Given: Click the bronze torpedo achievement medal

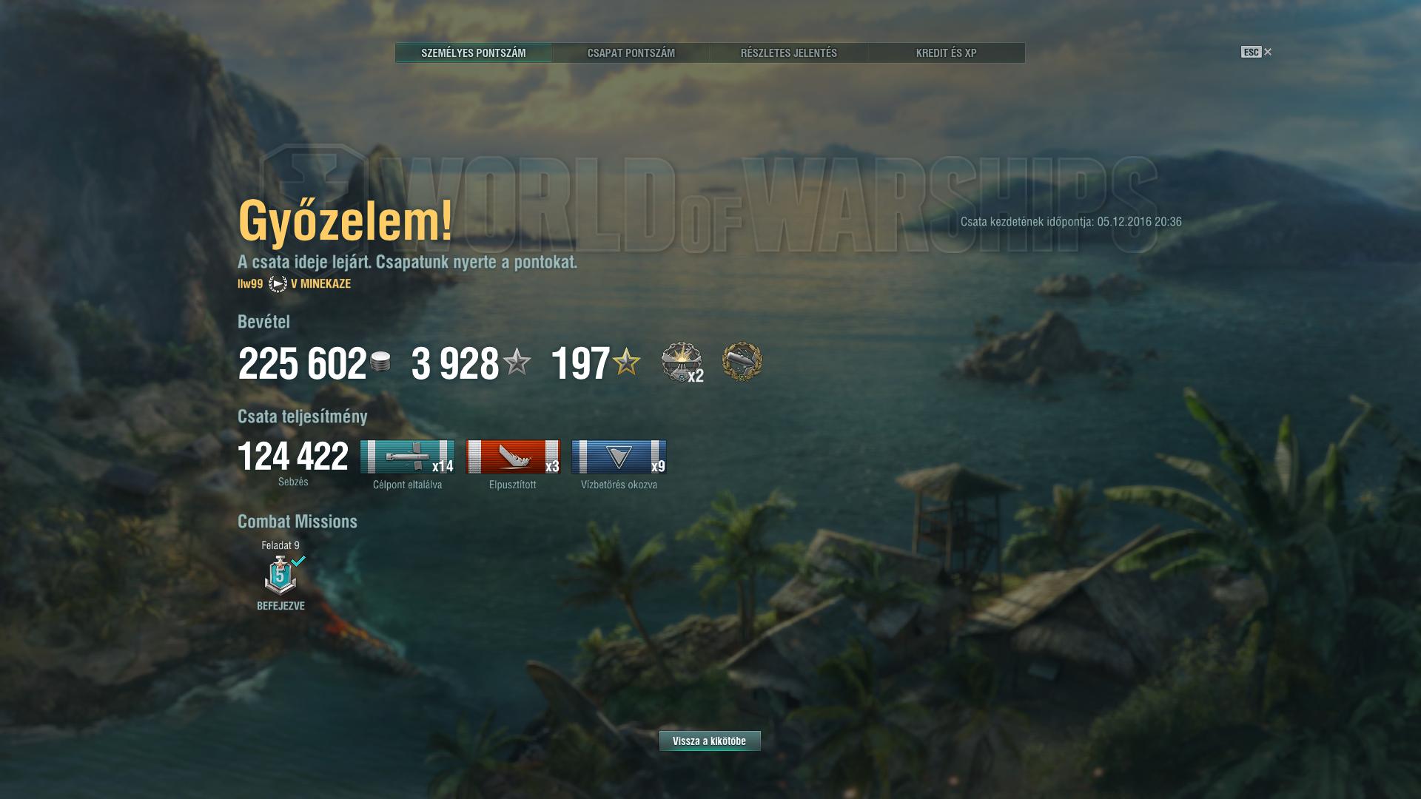Looking at the screenshot, I should pyautogui.click(x=742, y=362).
